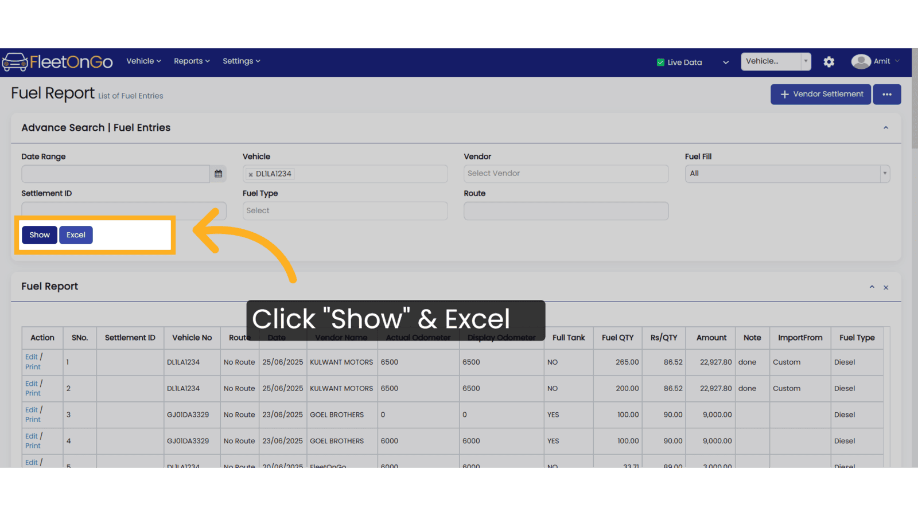This screenshot has width=918, height=516.
Task: Edit fuel entry row 3
Action: pyautogui.click(x=32, y=410)
